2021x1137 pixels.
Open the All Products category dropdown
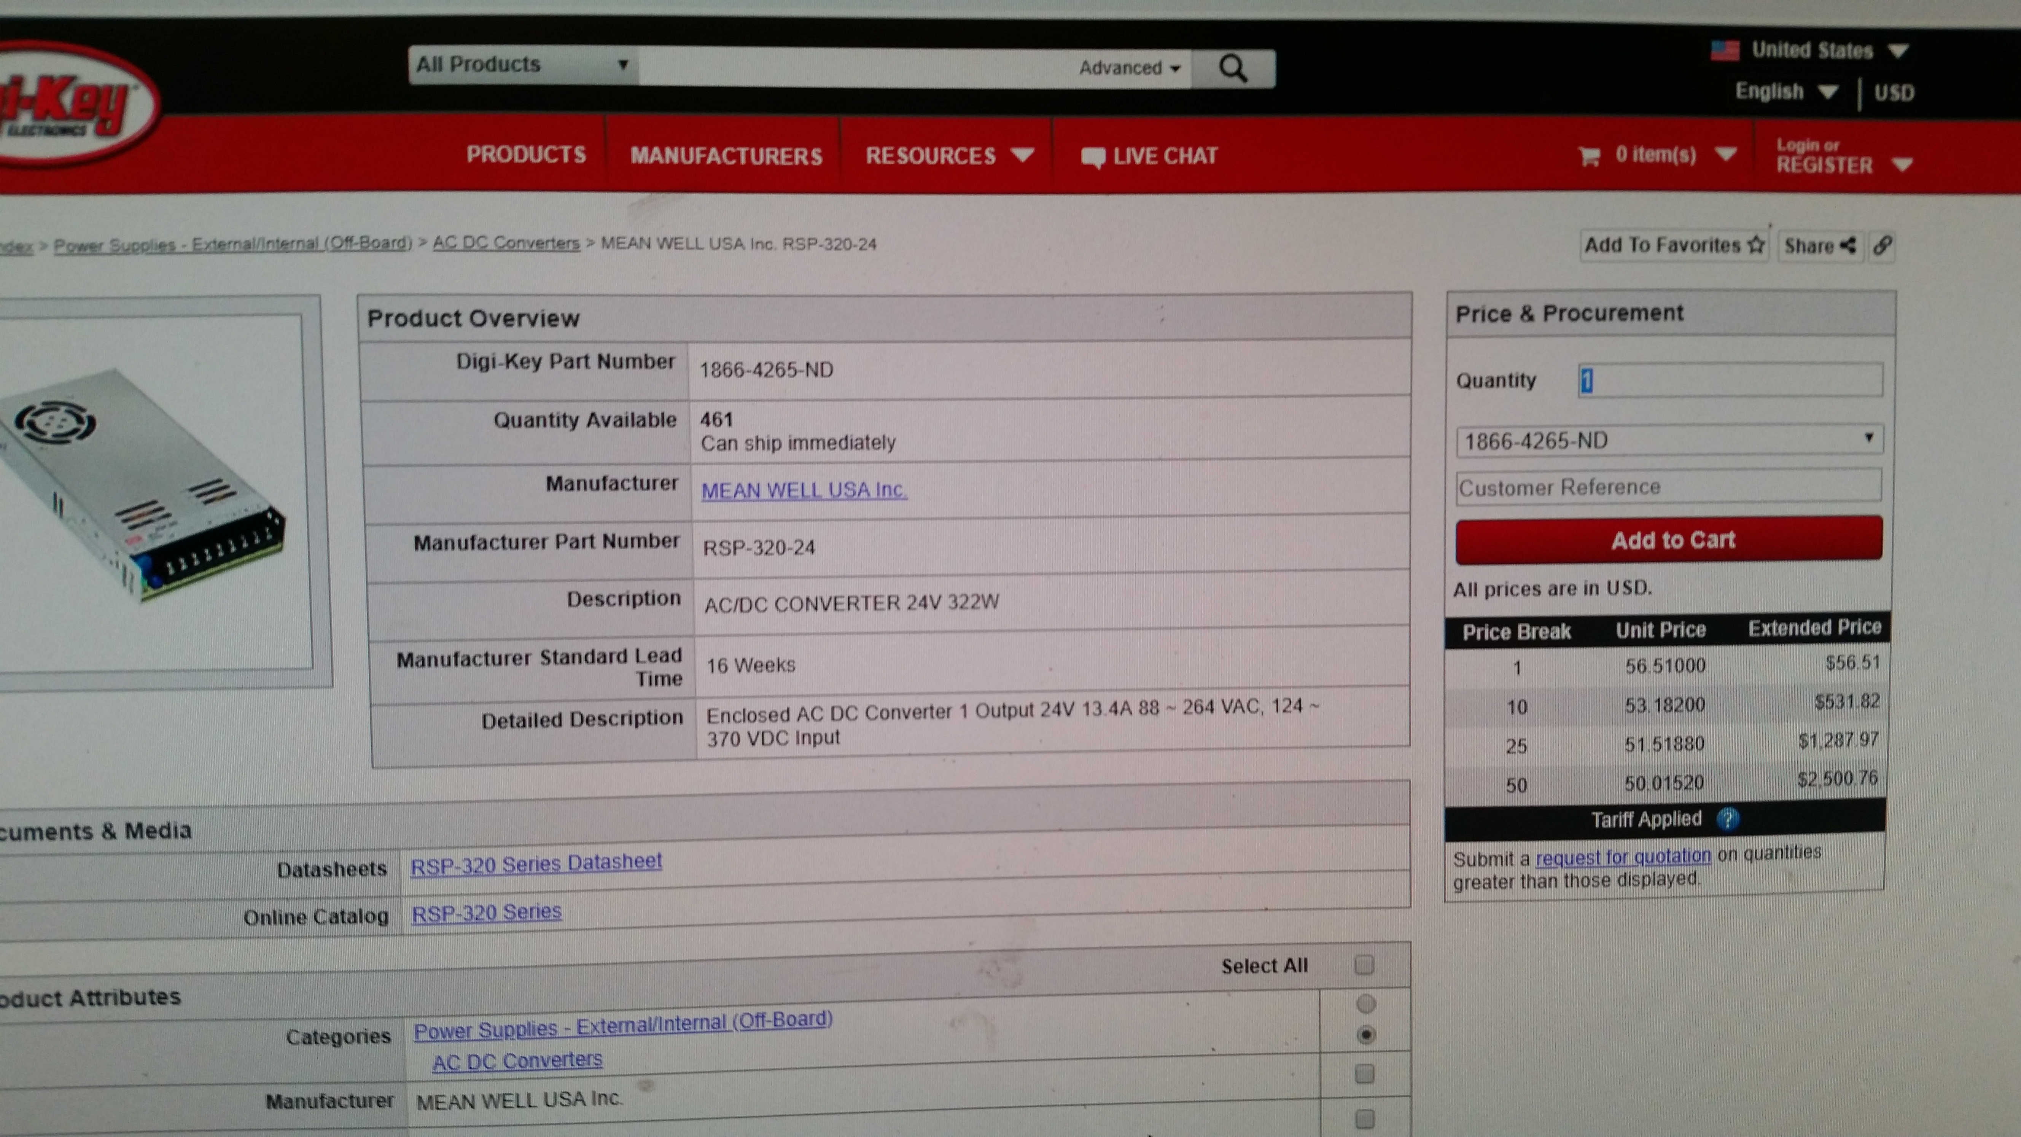pyautogui.click(x=522, y=64)
